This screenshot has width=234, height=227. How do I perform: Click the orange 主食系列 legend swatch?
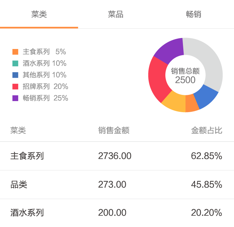[15, 52]
